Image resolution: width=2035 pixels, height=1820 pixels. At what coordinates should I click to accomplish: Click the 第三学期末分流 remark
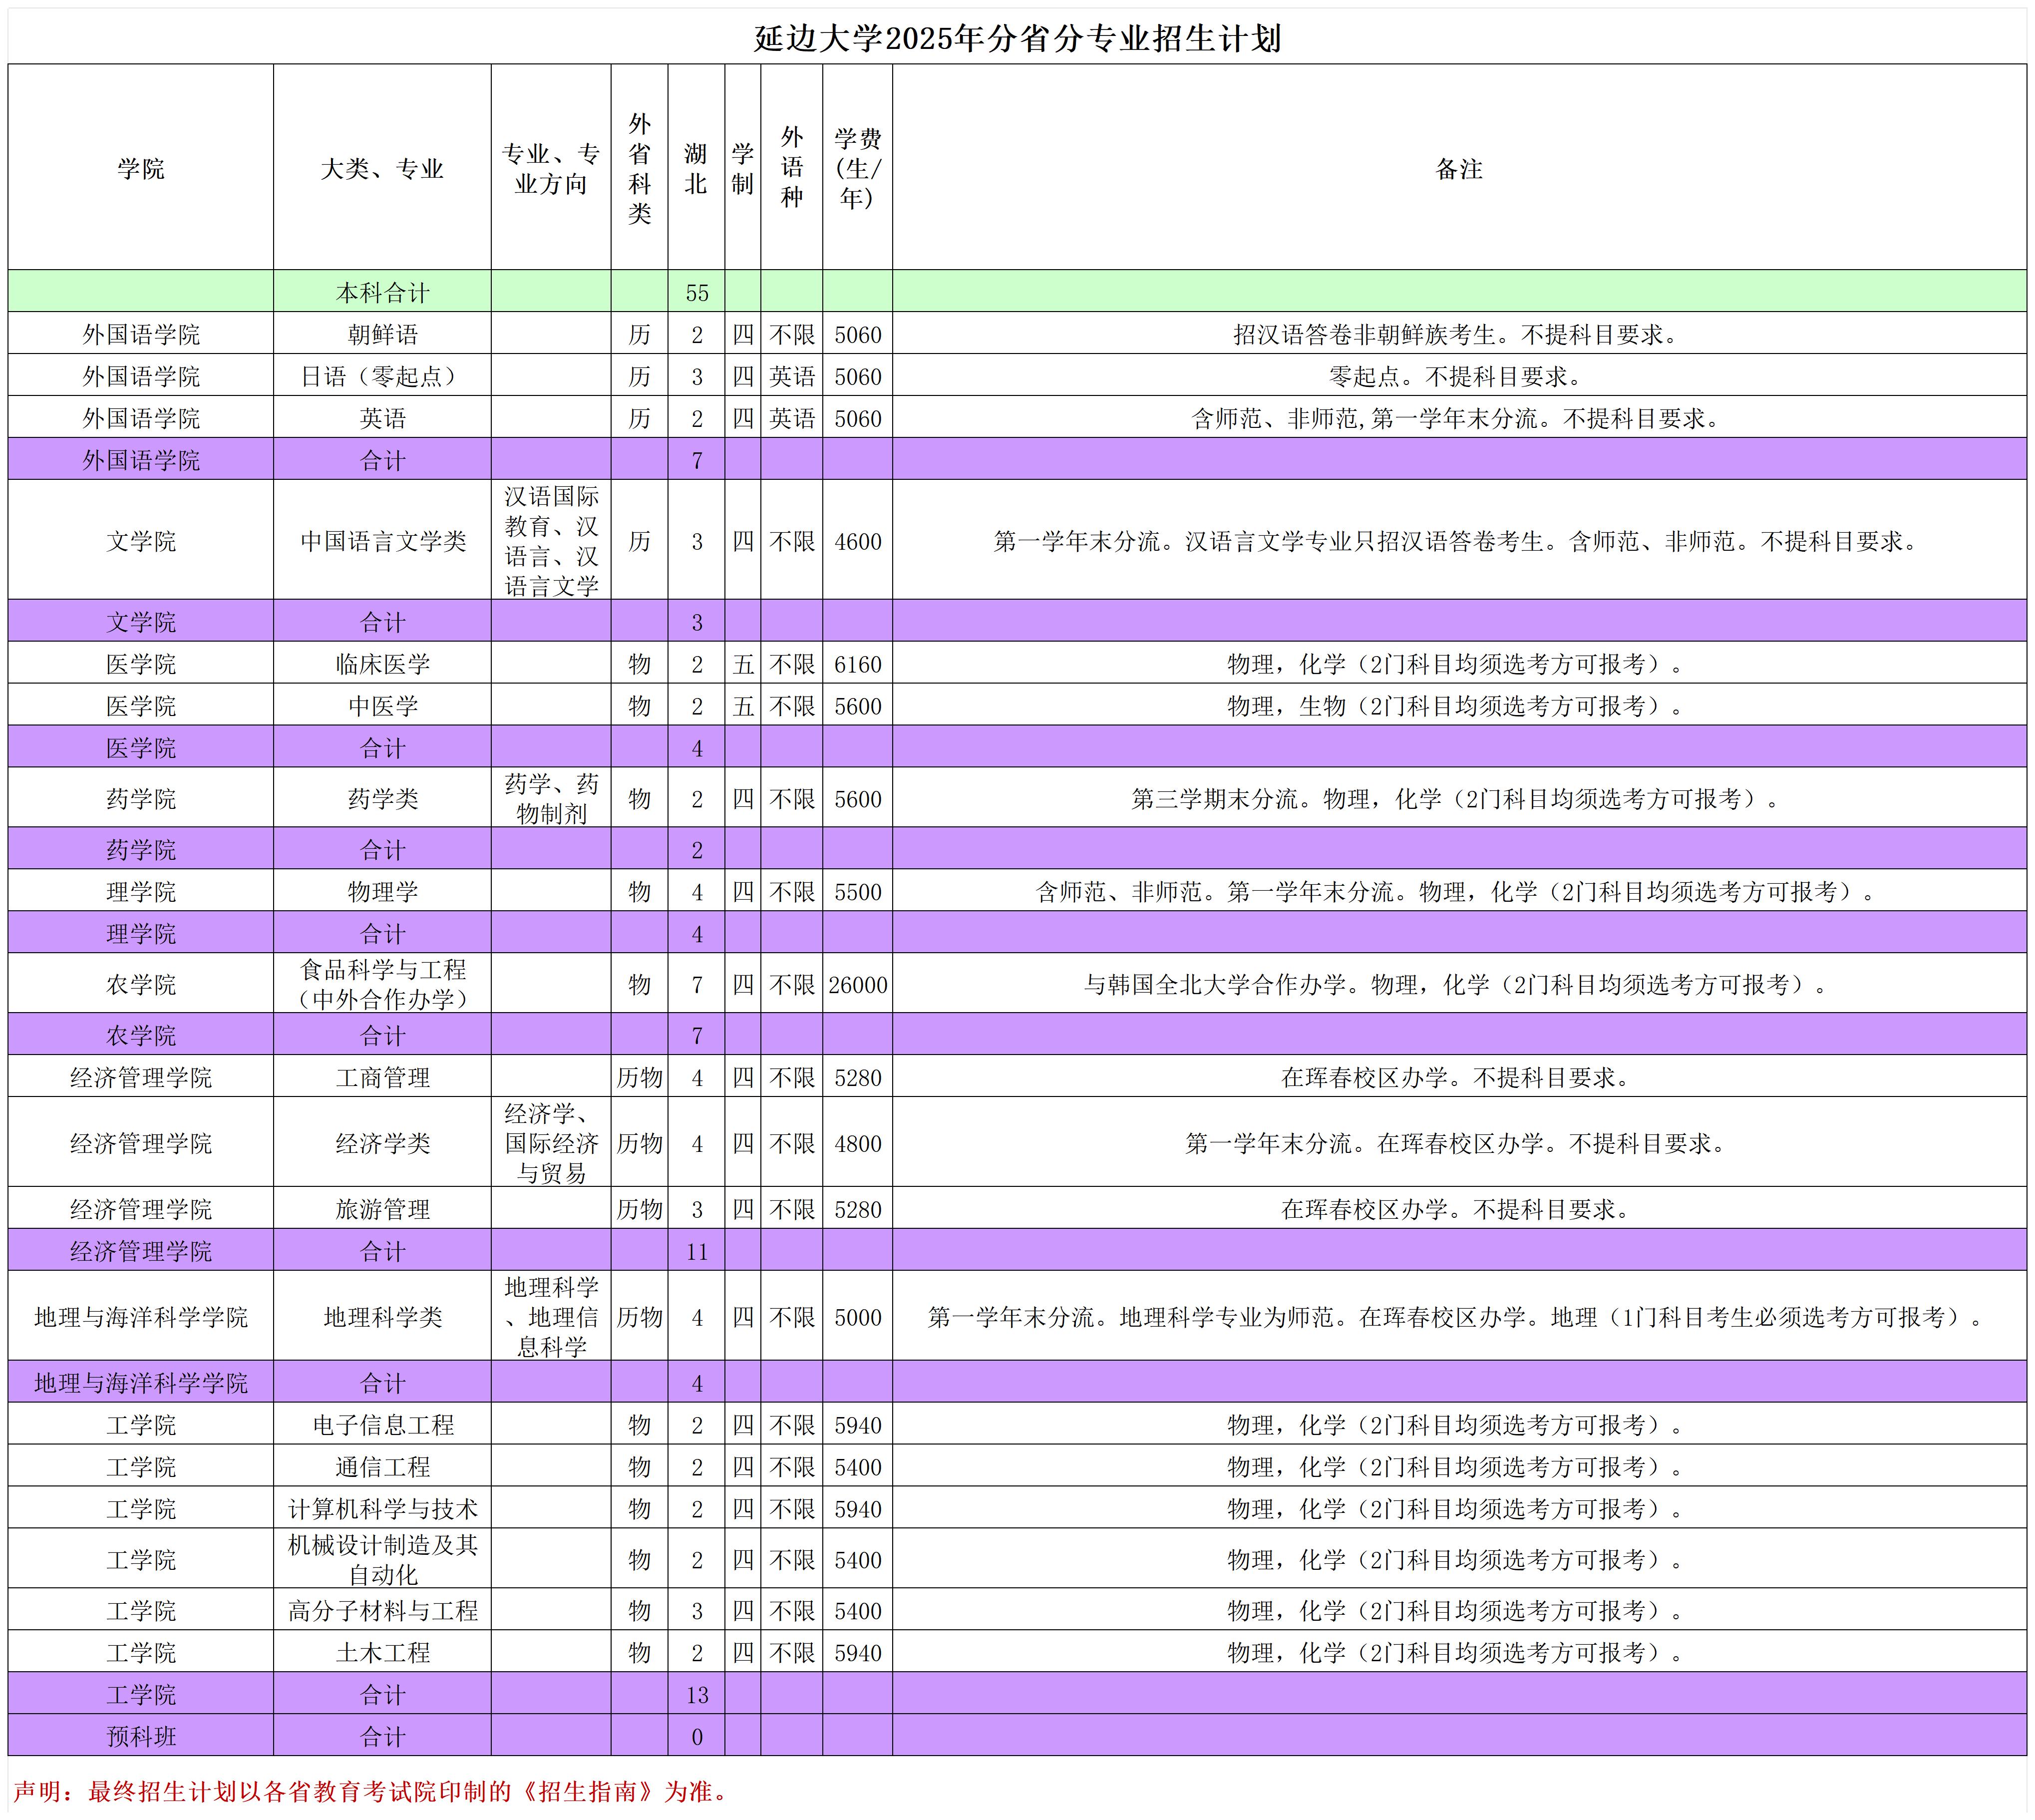coord(1459,798)
